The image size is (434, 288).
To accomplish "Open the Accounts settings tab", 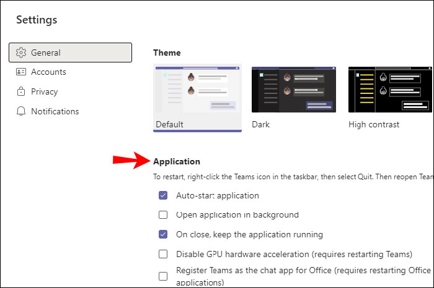I will pos(70,72).
